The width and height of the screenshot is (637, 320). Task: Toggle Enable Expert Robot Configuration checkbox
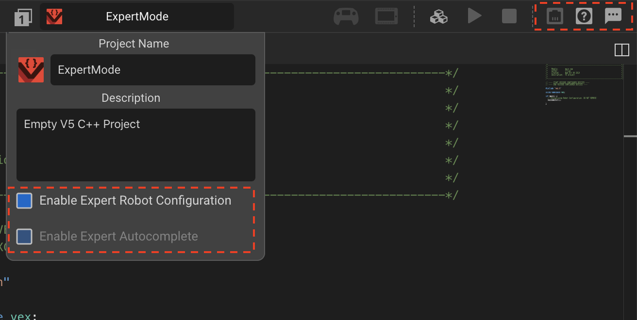[24, 201]
